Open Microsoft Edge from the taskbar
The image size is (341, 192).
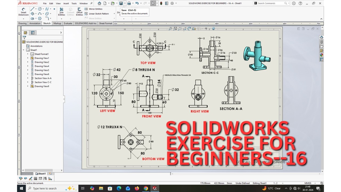tap(119, 188)
